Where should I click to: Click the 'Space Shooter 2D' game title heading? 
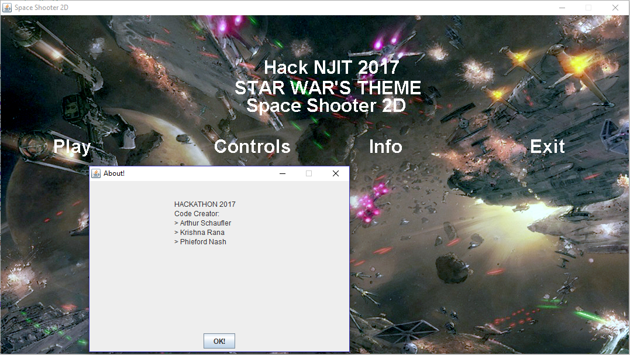coord(326,106)
